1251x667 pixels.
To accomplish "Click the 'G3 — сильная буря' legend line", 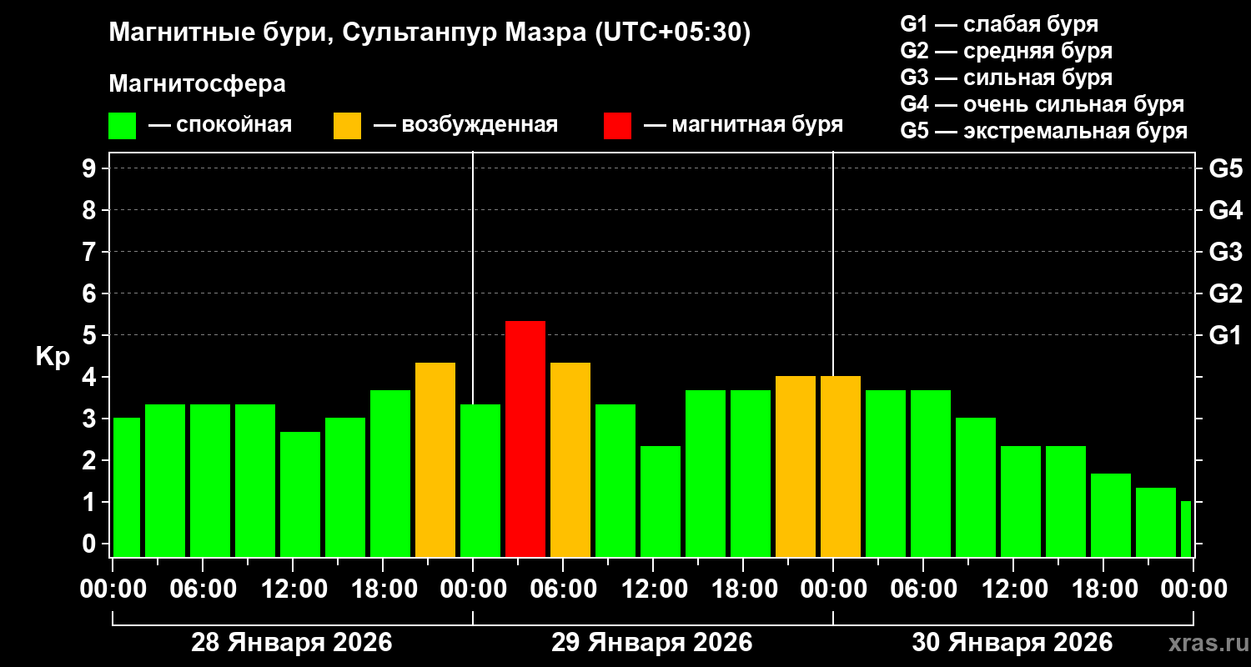I will click(x=1007, y=78).
